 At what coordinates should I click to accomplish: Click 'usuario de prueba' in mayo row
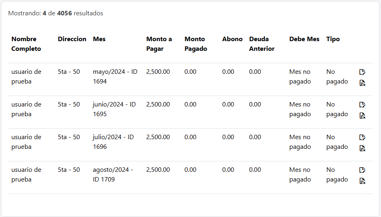[26, 77]
